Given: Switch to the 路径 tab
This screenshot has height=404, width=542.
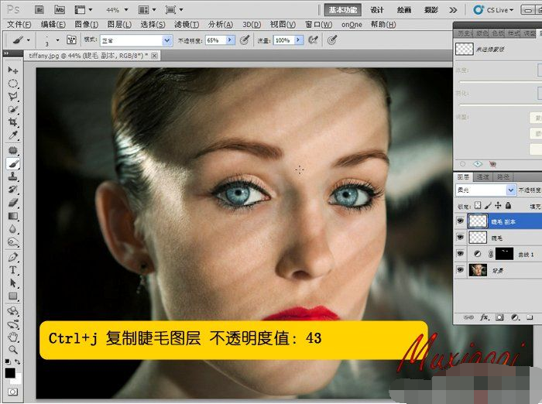Looking at the screenshot, I should (x=503, y=177).
